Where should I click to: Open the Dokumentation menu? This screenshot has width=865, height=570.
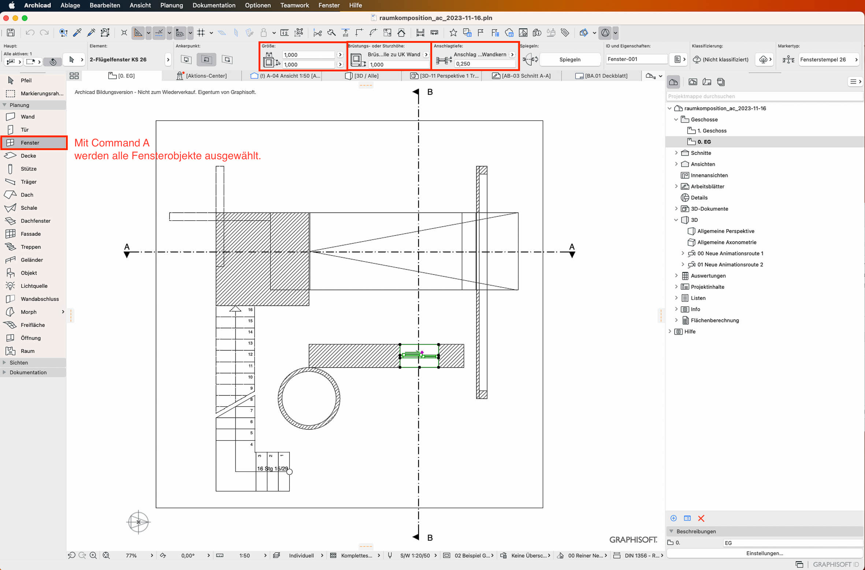(x=214, y=5)
